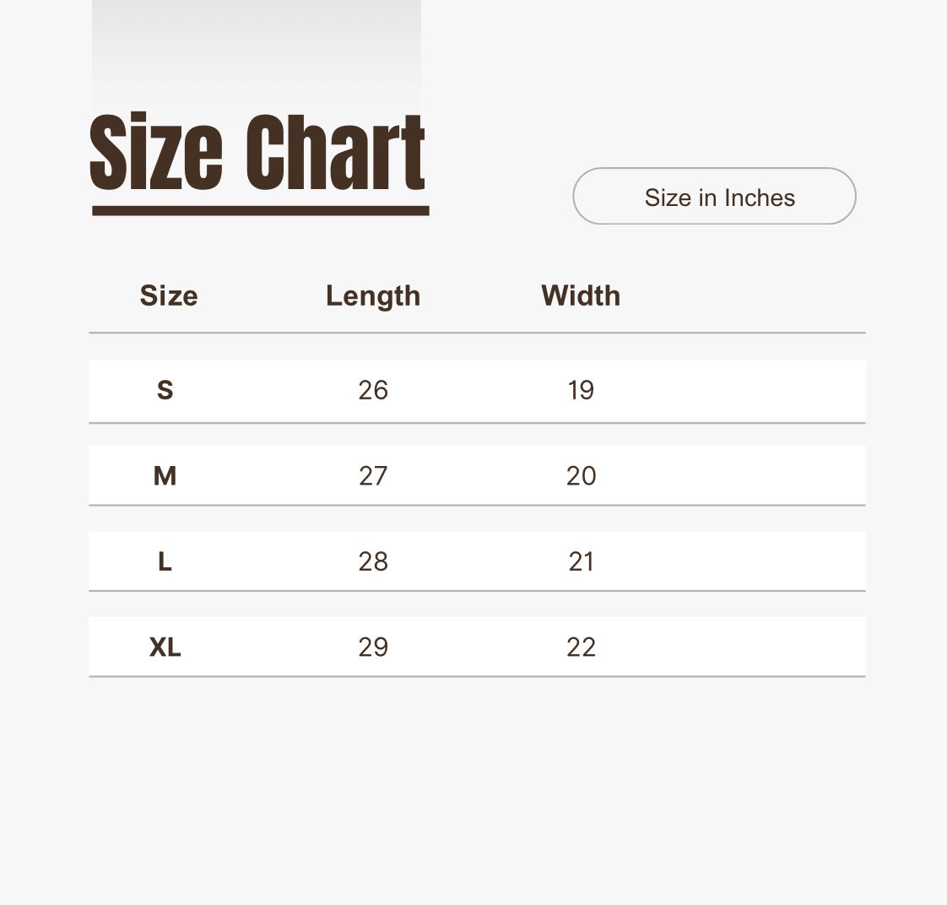The width and height of the screenshot is (947, 905).
Task: Select the Width column header
Action: (581, 295)
